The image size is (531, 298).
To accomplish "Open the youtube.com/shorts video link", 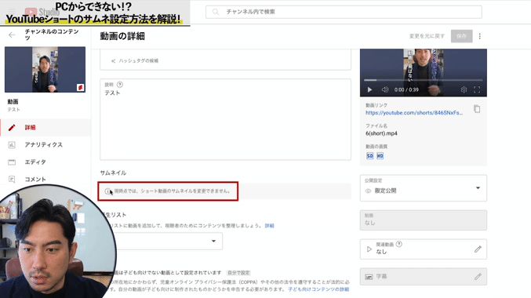I will point(414,113).
